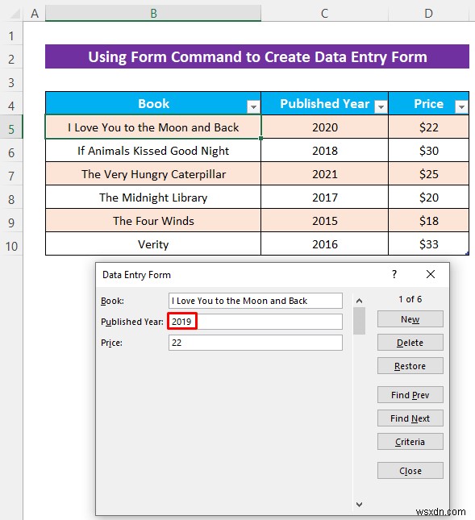This screenshot has height=520, width=475.
Task: Select year cell 2017
Action: 324,198
